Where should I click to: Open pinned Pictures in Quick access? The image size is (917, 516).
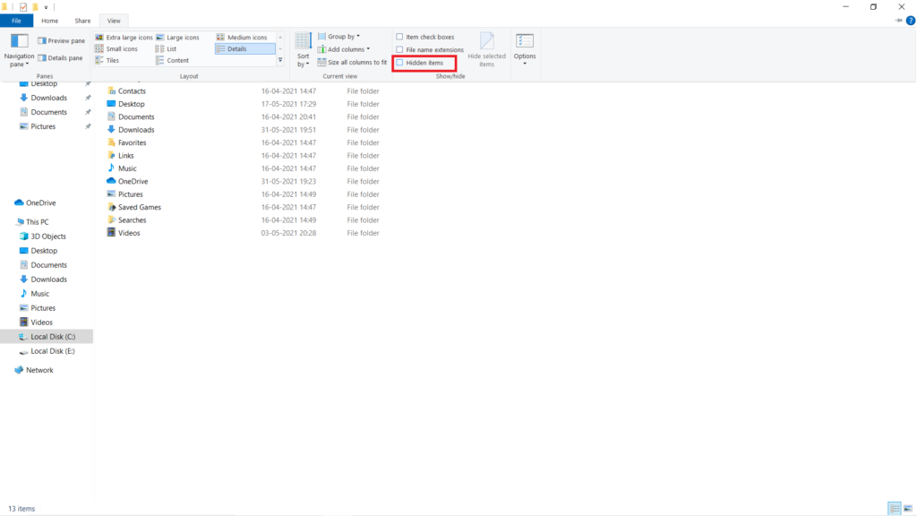click(x=43, y=126)
